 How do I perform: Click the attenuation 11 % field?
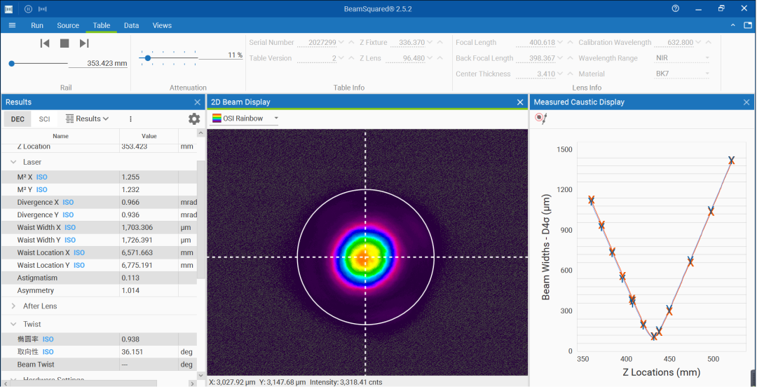pyautogui.click(x=221, y=55)
